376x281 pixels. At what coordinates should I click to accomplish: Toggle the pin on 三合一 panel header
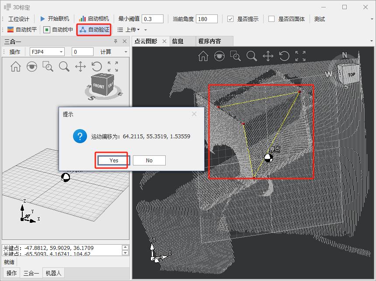(x=116, y=42)
